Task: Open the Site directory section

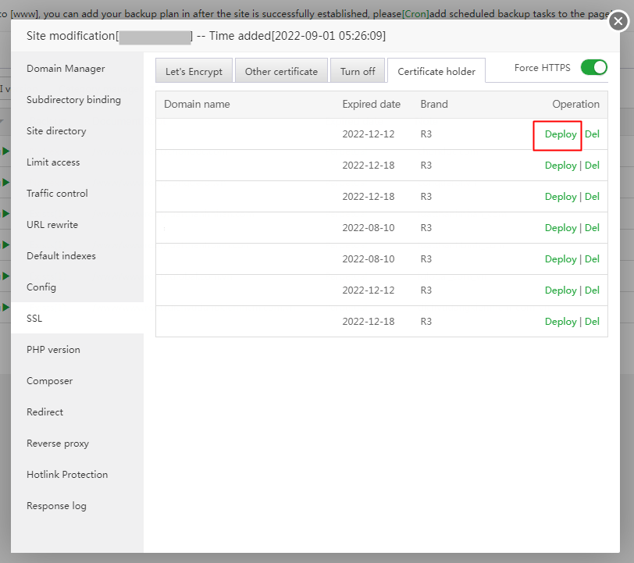Action: pyautogui.click(x=56, y=131)
